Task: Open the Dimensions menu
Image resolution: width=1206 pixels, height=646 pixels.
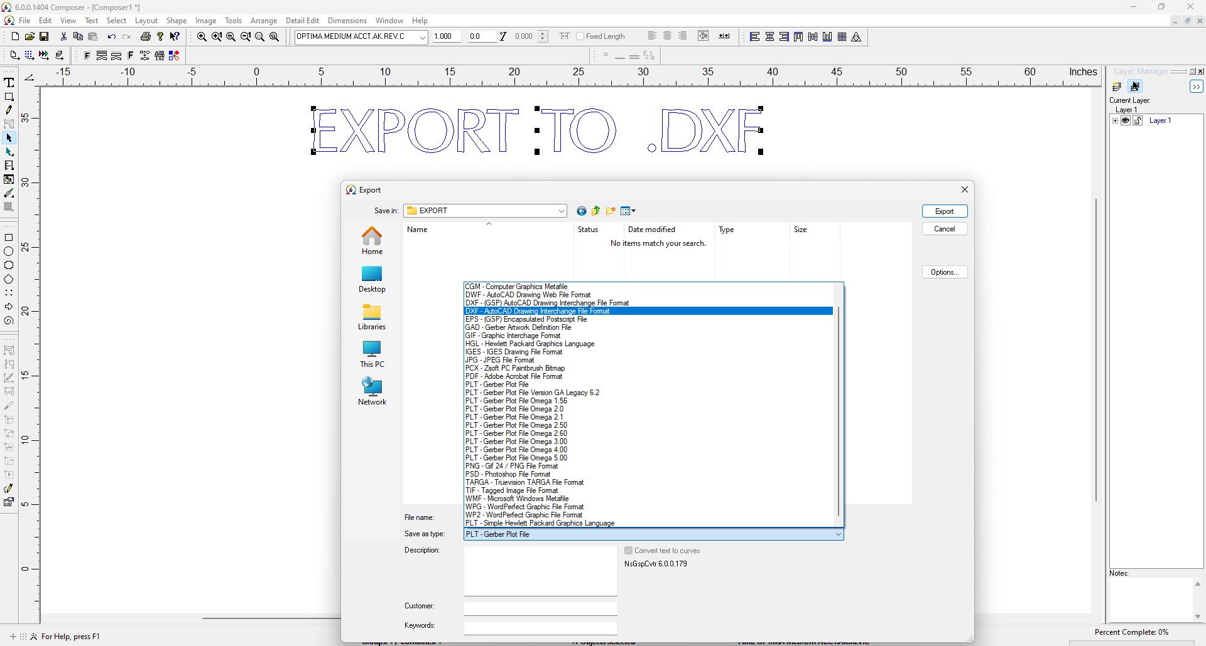Action: (347, 21)
